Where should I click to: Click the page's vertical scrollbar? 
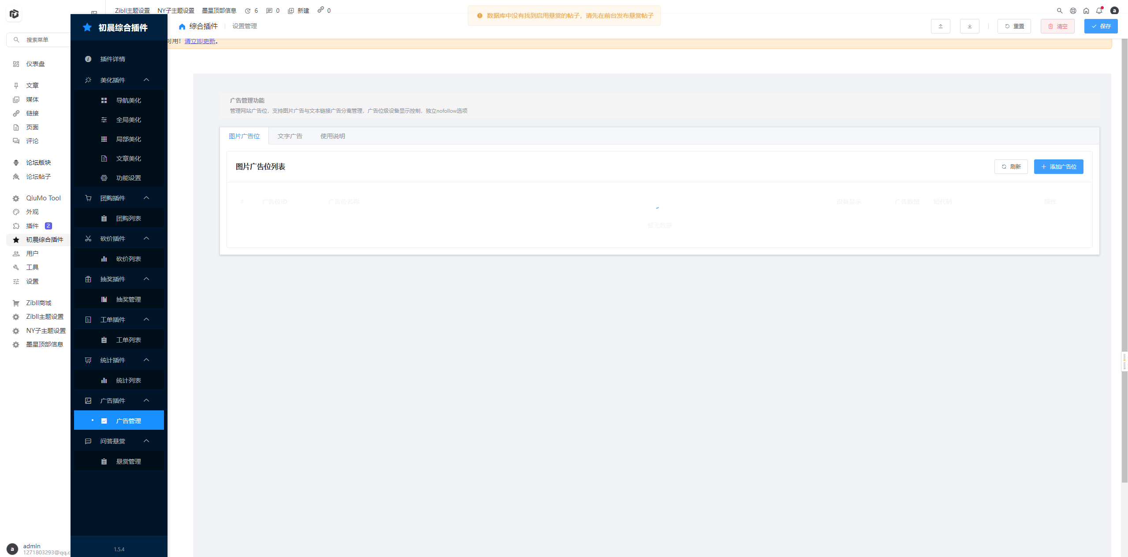[x=1124, y=220]
